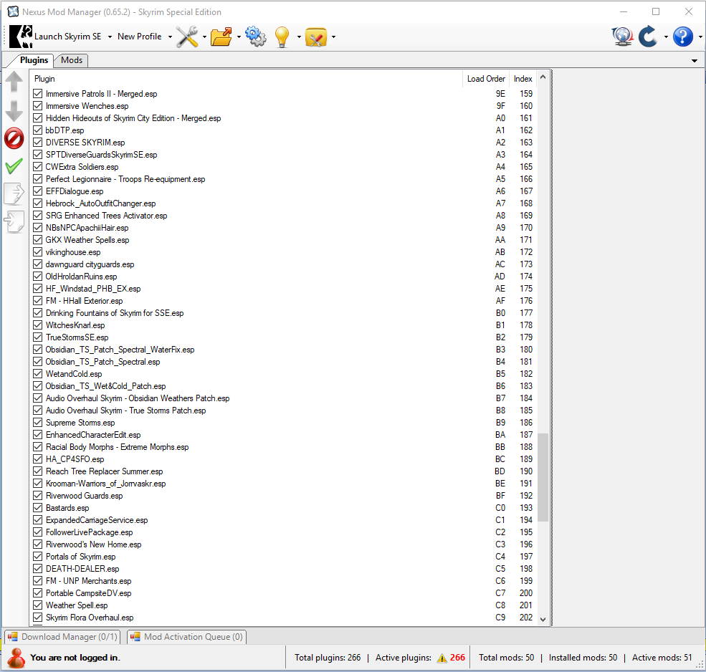Expand the Launch Skyrim SE dropdown arrow
706x672 pixels.
click(110, 37)
